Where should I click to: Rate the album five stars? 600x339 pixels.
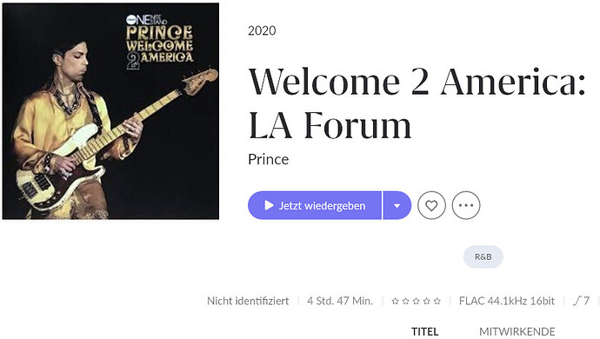437,302
